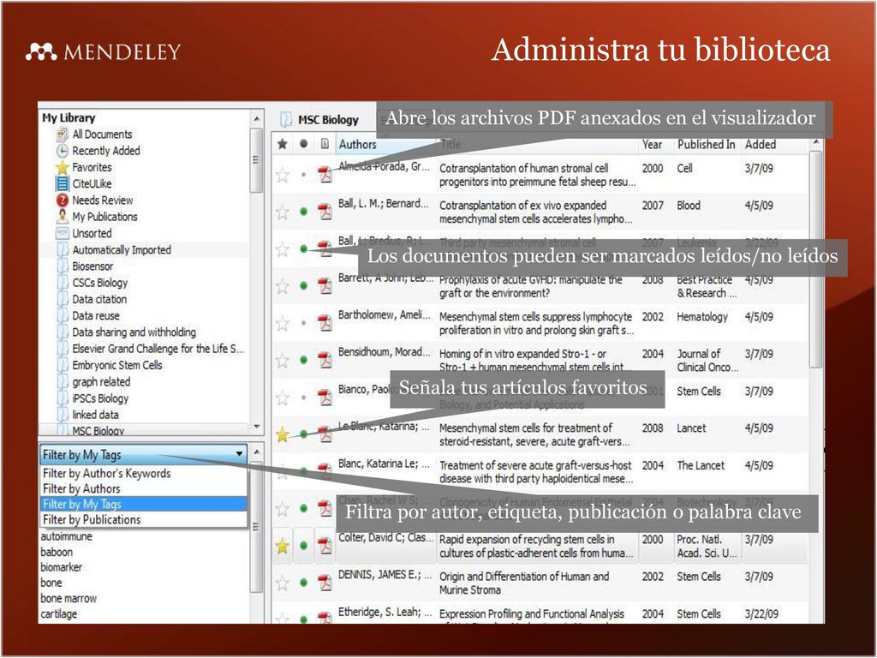Toggle favorite star for Bartholomew row
The height and width of the screenshot is (658, 877).
point(283,323)
